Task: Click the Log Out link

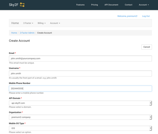Action: (x=146, y=16)
